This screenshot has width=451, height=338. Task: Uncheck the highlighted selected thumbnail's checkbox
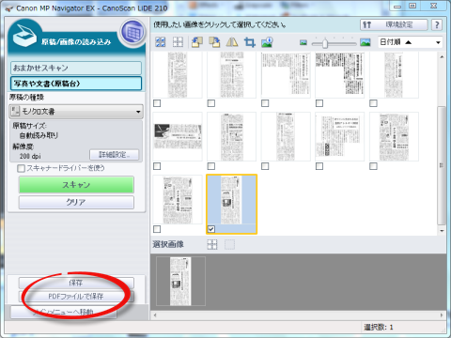211,229
